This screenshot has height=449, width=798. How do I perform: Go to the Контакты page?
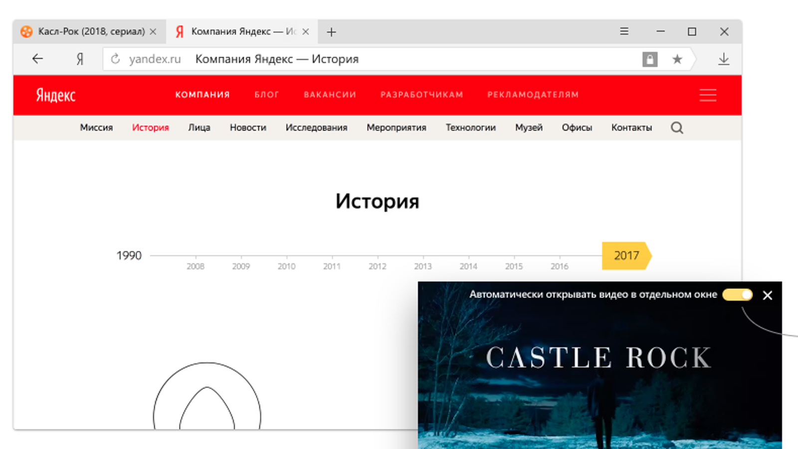pos(631,128)
